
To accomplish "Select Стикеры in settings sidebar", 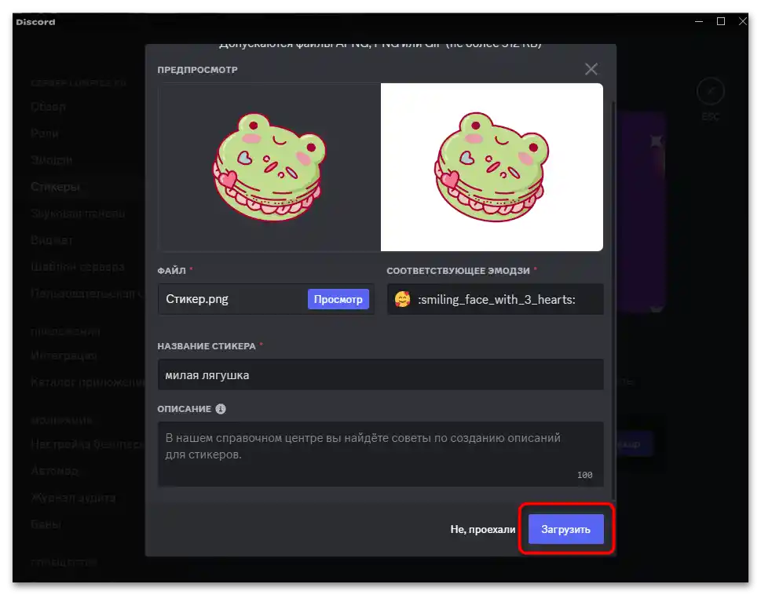I will tap(55, 187).
